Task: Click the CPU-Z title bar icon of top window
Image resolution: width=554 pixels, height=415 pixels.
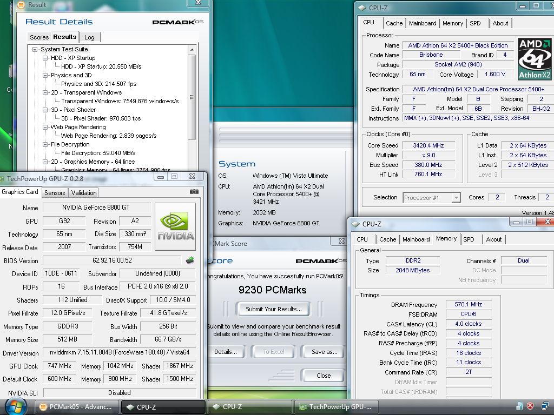Action: [362, 8]
